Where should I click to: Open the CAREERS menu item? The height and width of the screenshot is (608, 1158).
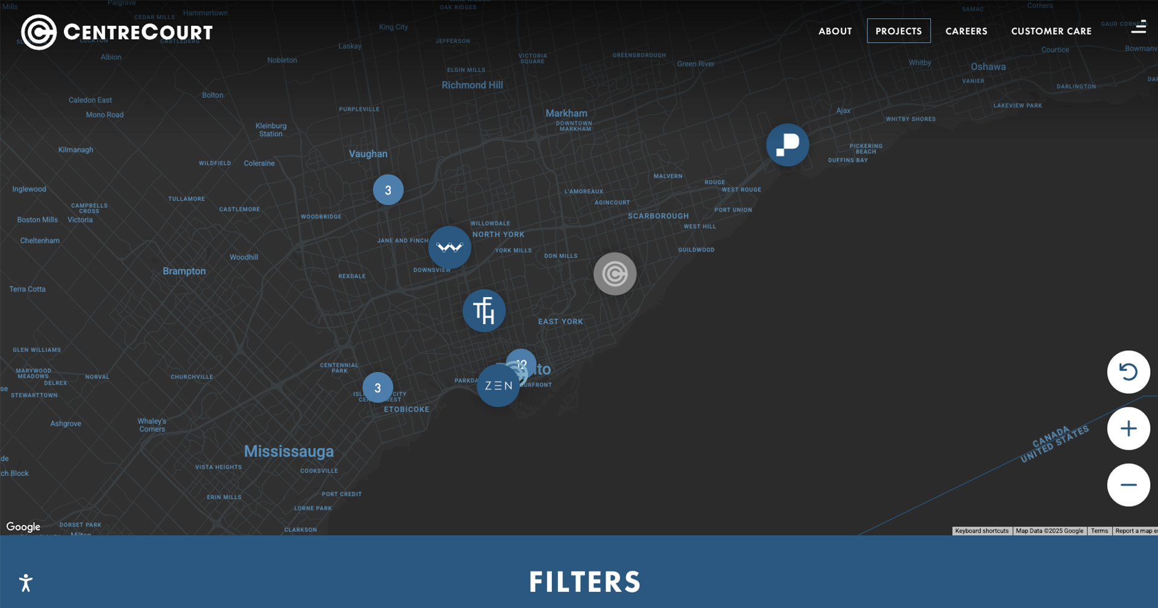tap(966, 31)
